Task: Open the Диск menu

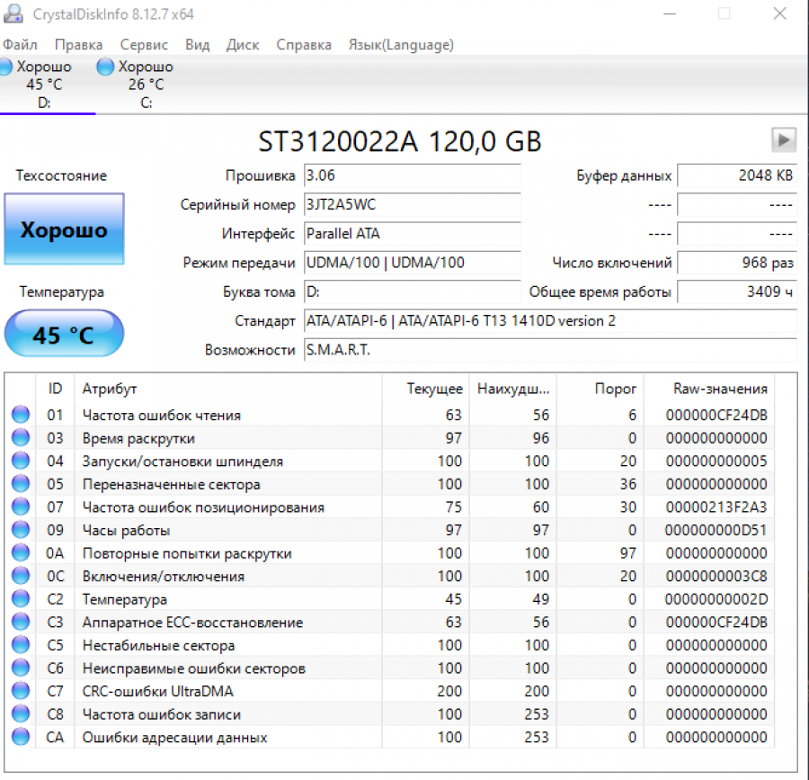Action: [x=243, y=44]
